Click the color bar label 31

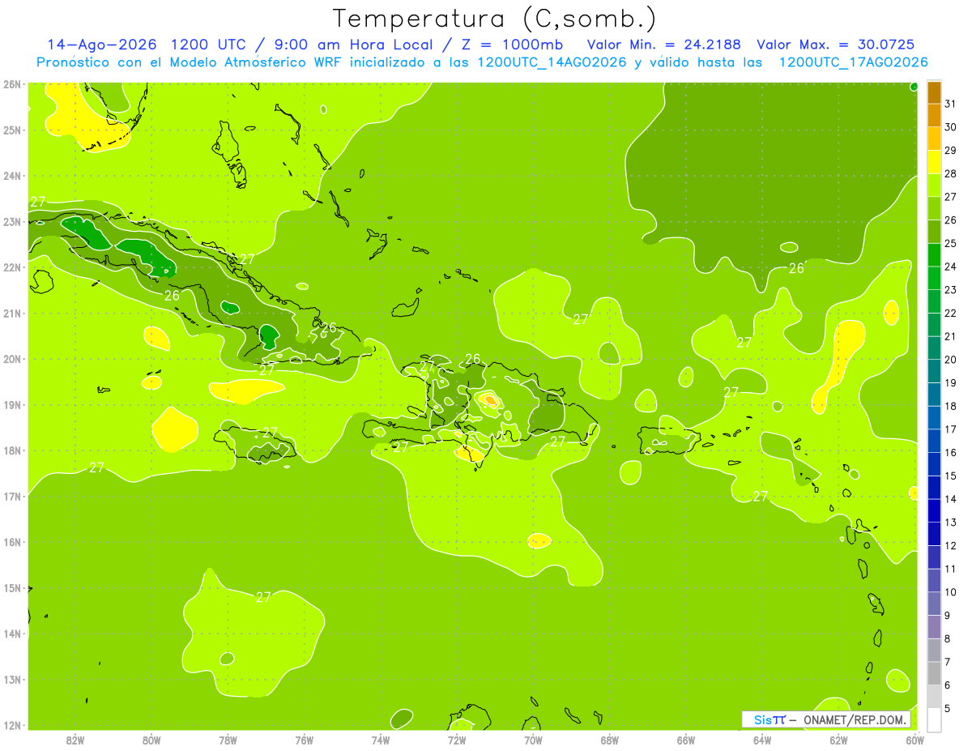click(951, 104)
